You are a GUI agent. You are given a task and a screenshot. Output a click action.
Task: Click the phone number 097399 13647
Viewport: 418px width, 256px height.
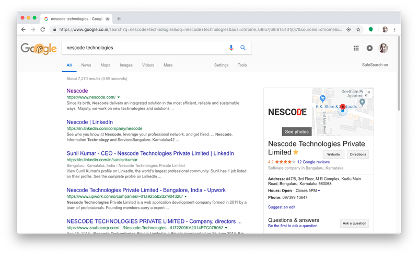tap(295, 197)
